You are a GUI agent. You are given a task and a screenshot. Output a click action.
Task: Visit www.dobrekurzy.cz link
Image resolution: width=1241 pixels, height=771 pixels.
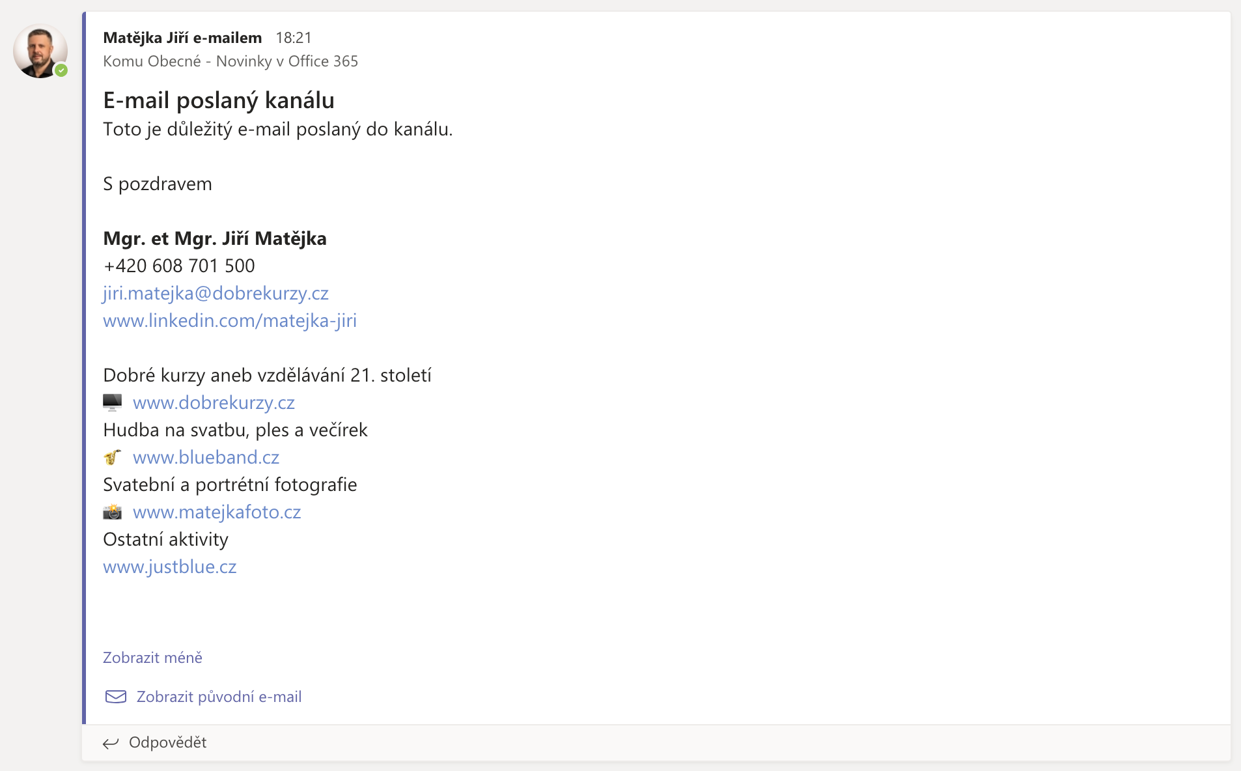214,403
